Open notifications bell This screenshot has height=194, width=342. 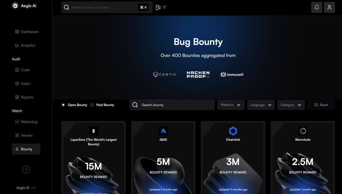click(x=317, y=7)
